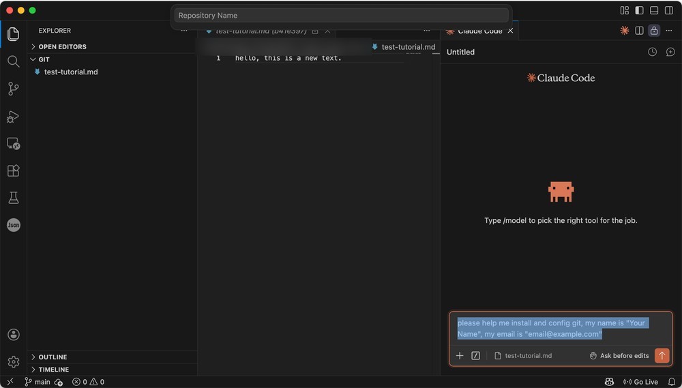The image size is (682, 388).
Task: Click the Customize Layout icon
Action: (625, 10)
